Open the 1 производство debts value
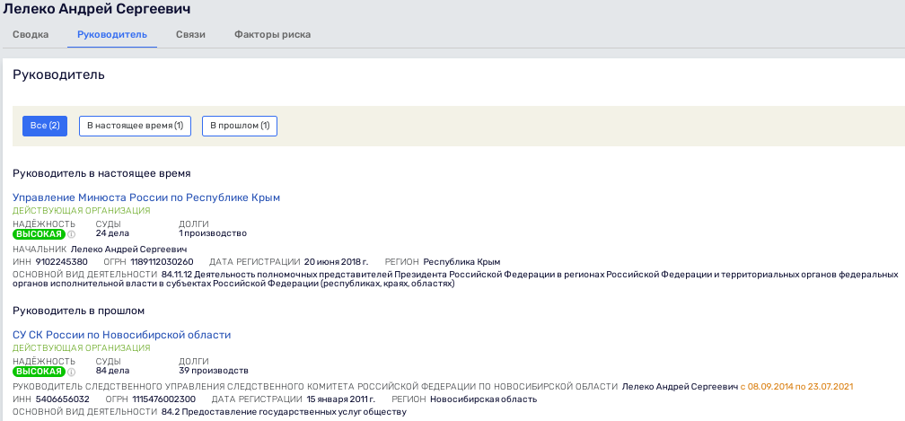Viewport: 905px width, 421px height. 212,233
